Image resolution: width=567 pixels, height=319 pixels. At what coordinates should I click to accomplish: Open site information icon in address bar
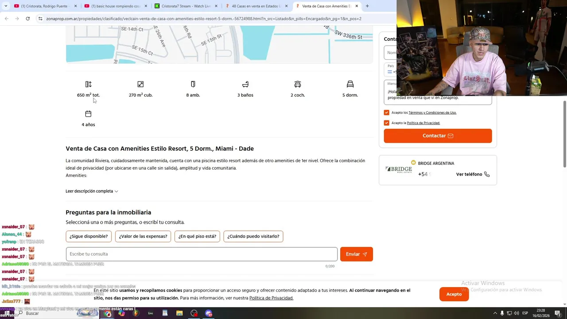click(x=40, y=19)
